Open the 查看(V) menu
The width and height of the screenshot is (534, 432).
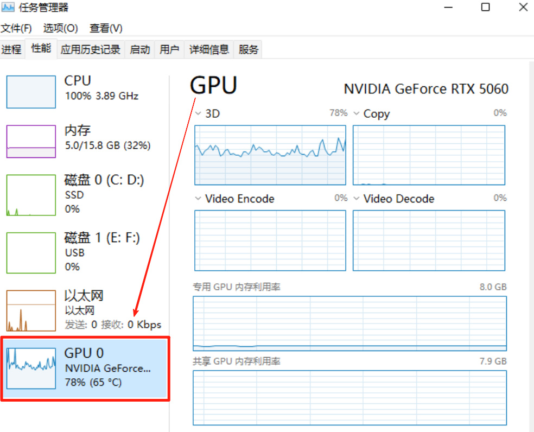(x=106, y=28)
